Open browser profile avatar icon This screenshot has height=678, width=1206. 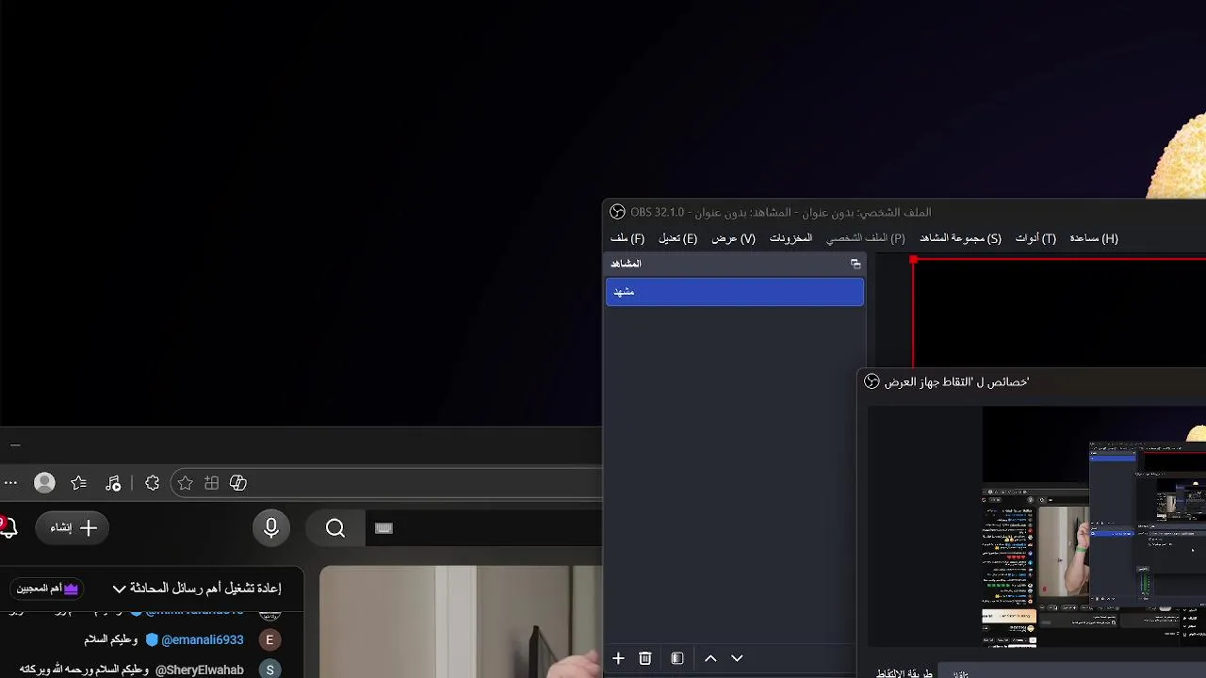coord(44,483)
